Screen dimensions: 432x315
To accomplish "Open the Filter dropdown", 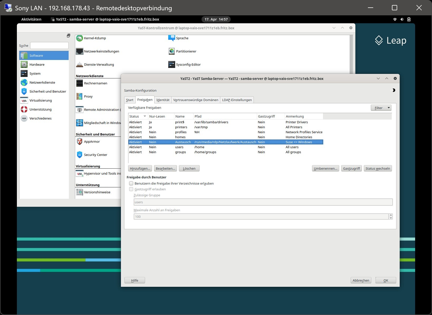I will point(381,108).
